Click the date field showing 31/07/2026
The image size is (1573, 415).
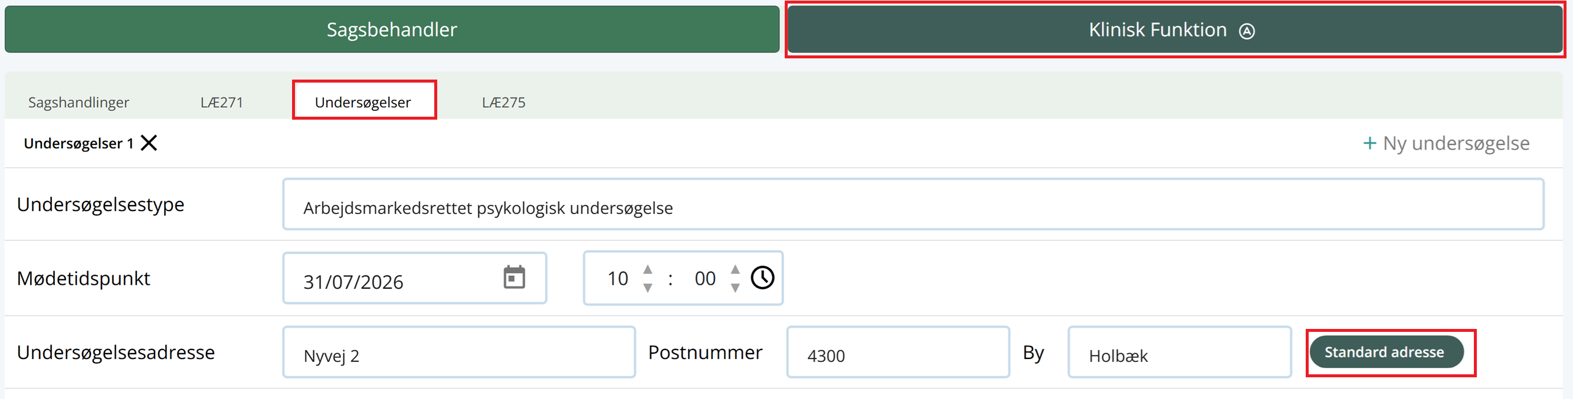point(415,278)
